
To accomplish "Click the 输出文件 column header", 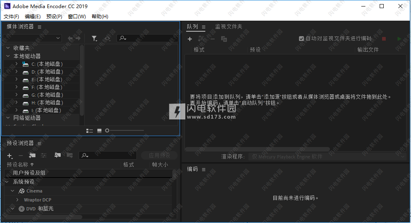I will pyautogui.click(x=368, y=50).
